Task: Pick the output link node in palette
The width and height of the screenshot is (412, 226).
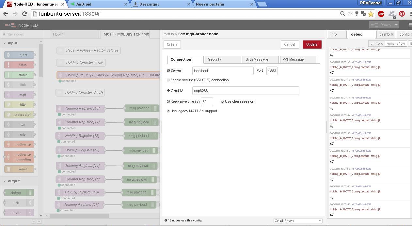Action: (x=19, y=203)
